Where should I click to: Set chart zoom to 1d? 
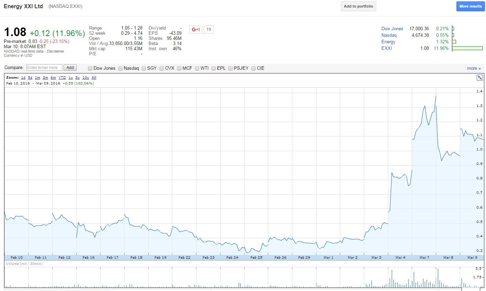23,78
